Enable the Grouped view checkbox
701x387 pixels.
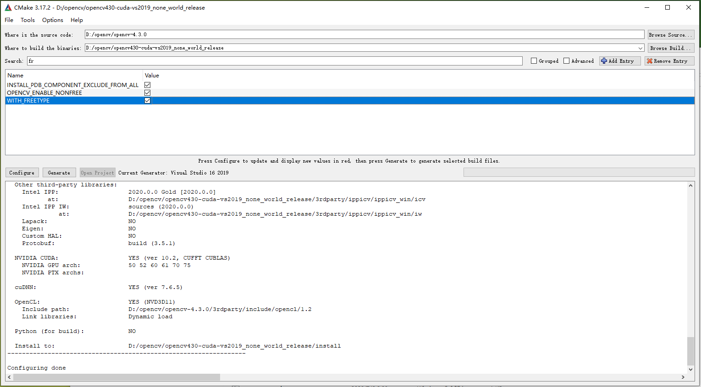tap(534, 60)
